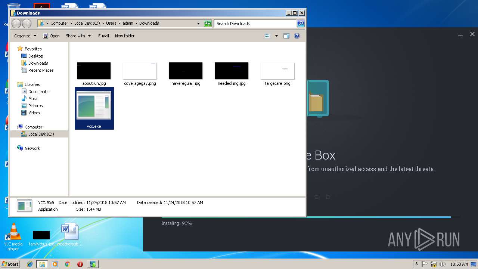Click the vcc.exe icon in details pane
The width and height of the screenshot is (478, 269).
[x=25, y=206]
